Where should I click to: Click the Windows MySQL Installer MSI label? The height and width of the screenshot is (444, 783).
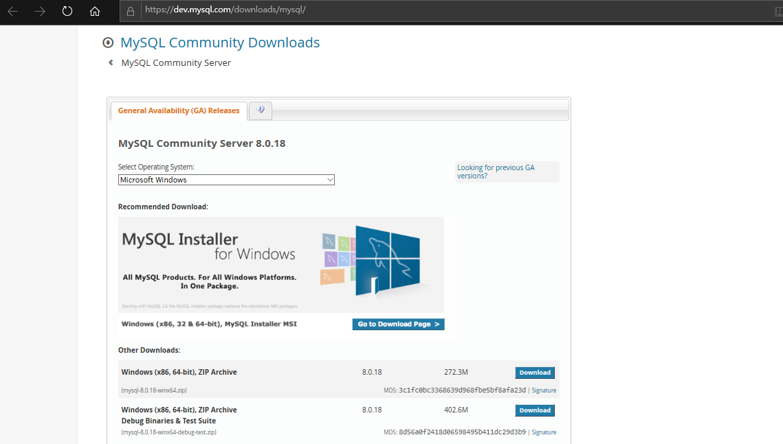209,324
